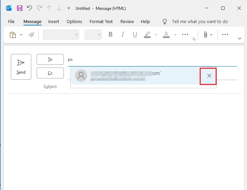Click the message body area
Screen dimensions: 247x190
click(124, 141)
